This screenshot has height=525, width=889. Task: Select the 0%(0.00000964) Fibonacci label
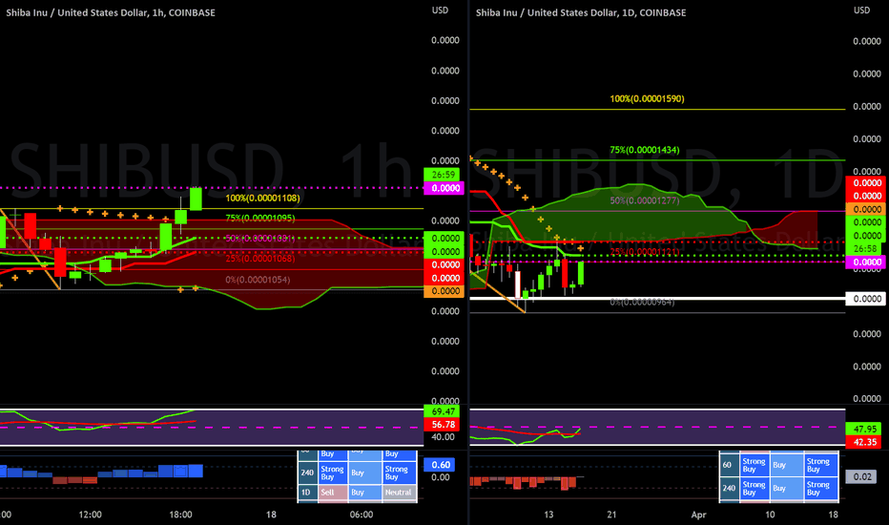[642, 302]
